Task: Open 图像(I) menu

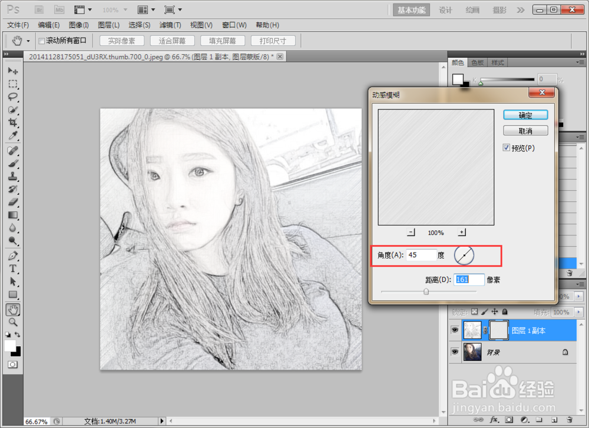Action: tap(78, 25)
